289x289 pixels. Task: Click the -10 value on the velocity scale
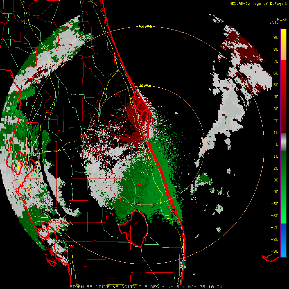275,156
